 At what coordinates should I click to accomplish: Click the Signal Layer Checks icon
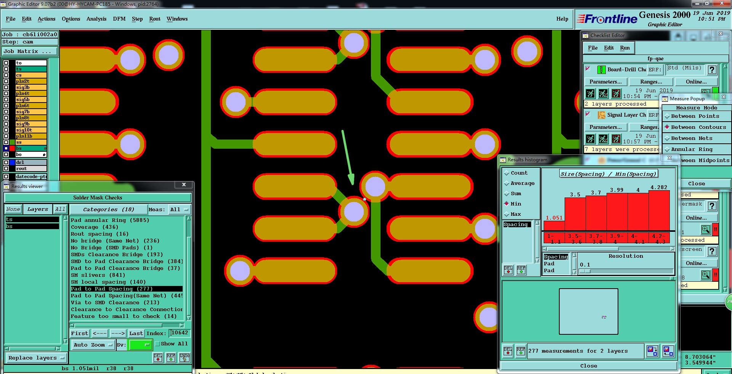click(x=601, y=115)
